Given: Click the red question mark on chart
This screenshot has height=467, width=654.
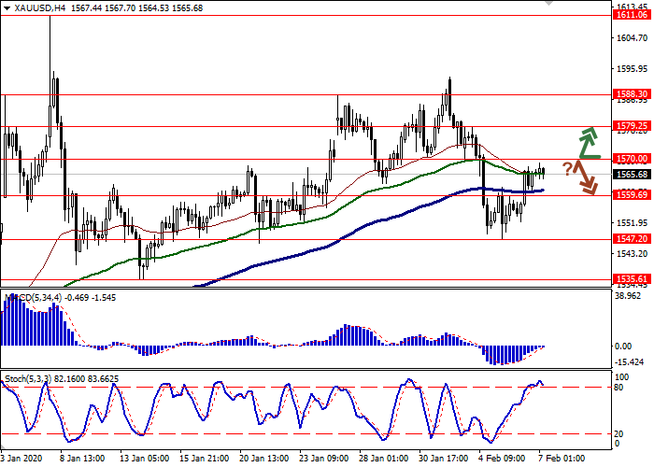Looking at the screenshot, I should [567, 169].
